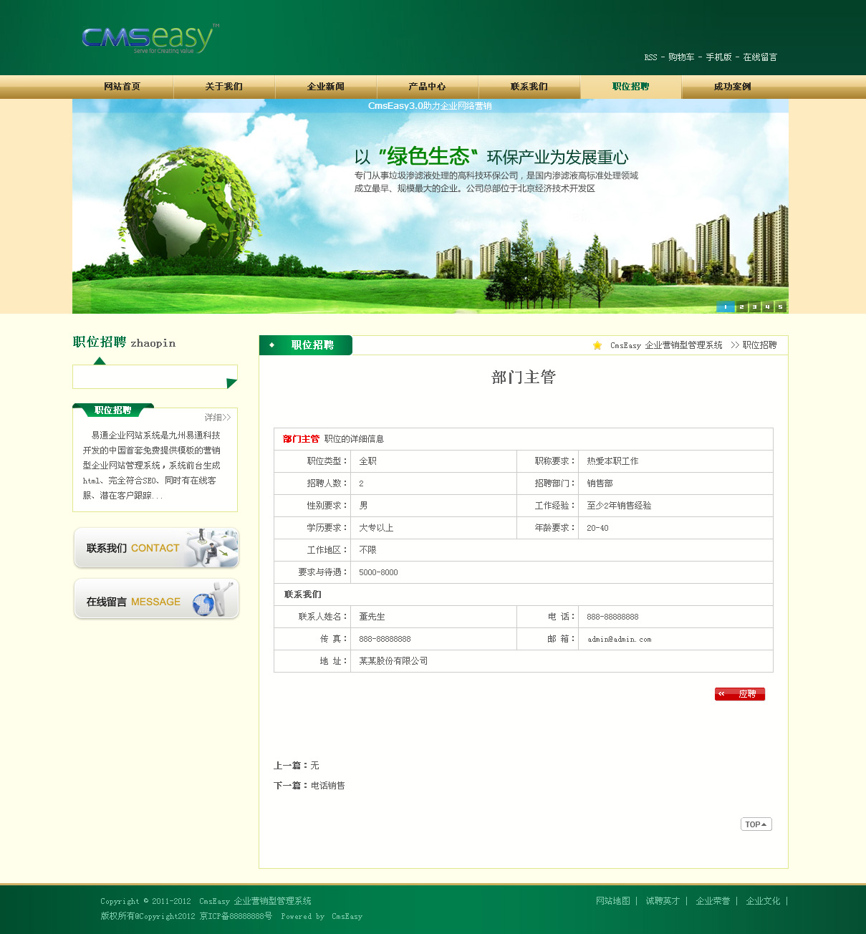Open the 在线留言 MESSAGE sidebar banner
866x934 pixels.
click(x=156, y=600)
